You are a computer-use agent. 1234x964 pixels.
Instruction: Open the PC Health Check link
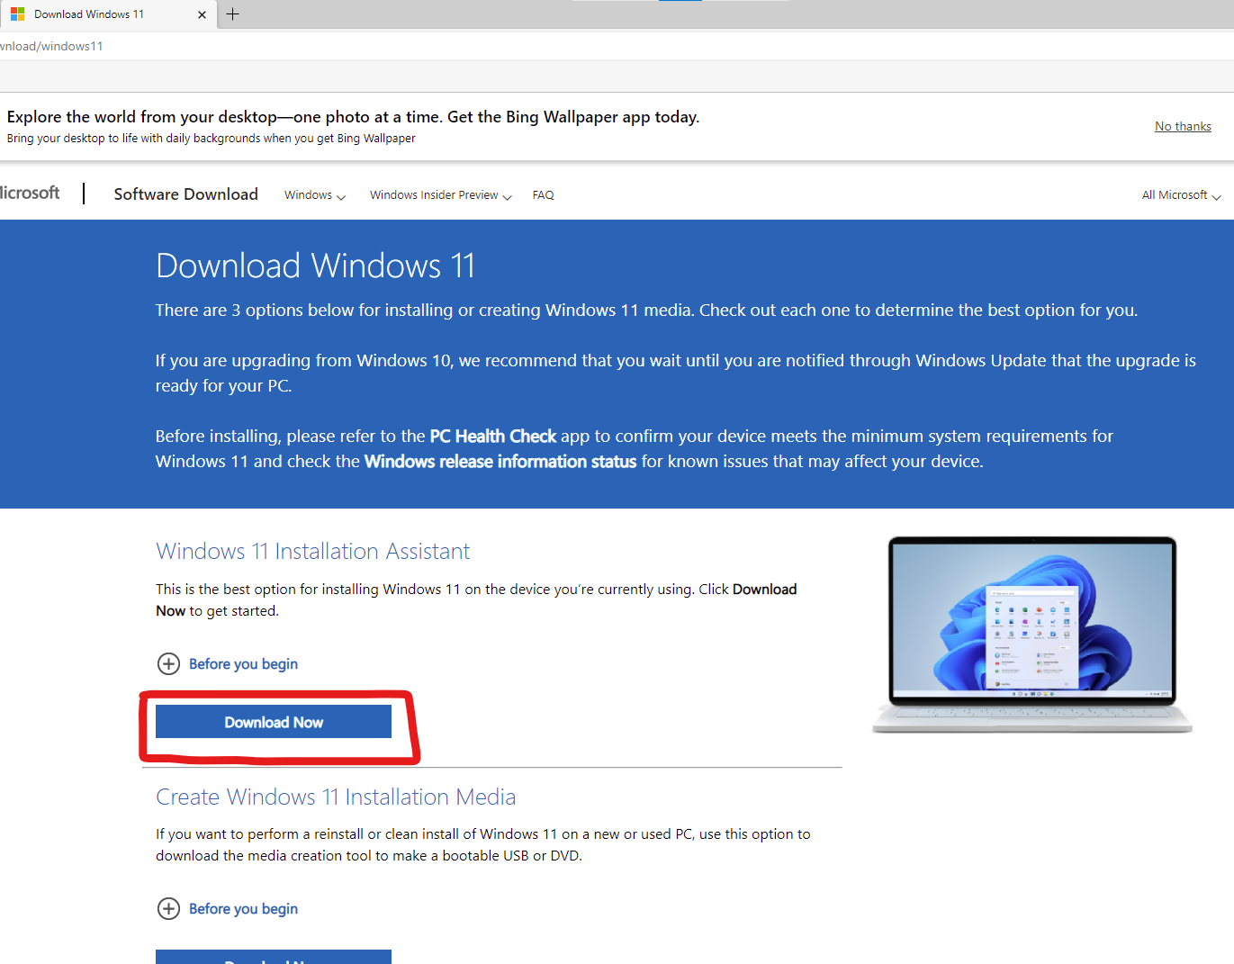(493, 437)
